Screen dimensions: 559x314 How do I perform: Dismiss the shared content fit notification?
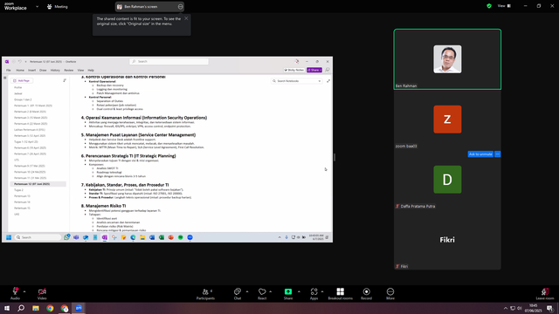coord(186,18)
